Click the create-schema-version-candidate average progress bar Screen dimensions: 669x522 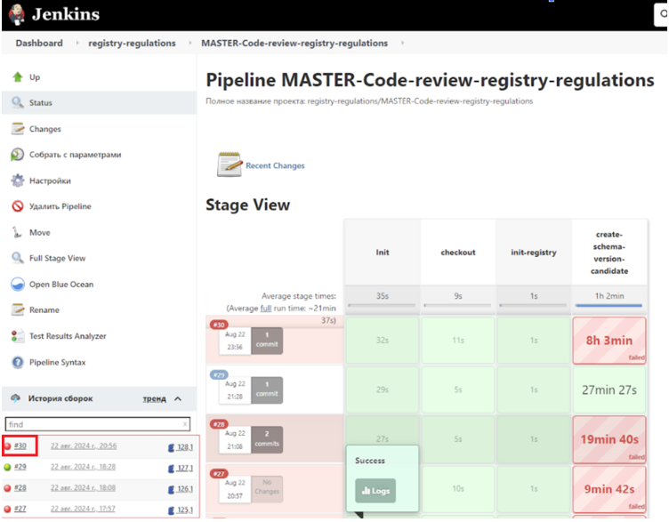point(609,305)
